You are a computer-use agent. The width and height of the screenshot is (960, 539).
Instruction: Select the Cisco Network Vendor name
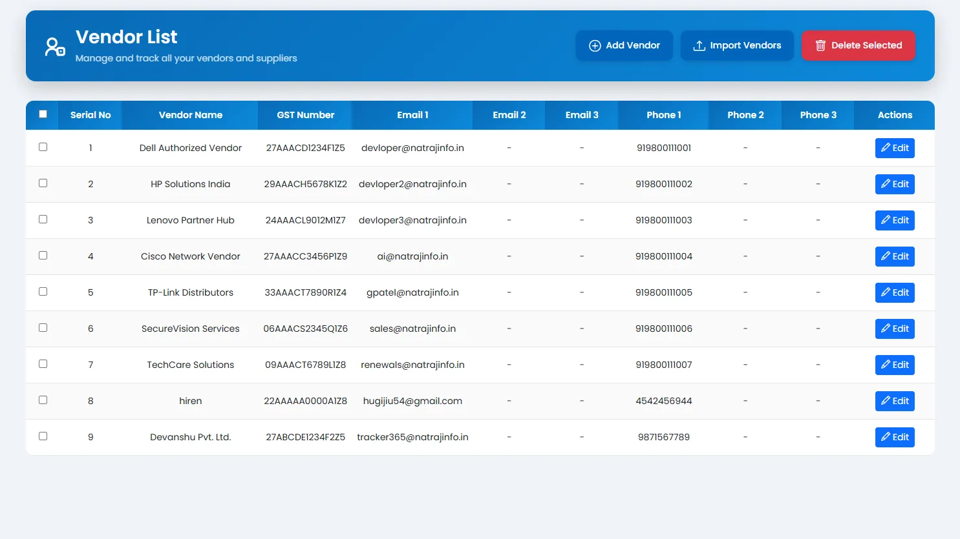191,256
